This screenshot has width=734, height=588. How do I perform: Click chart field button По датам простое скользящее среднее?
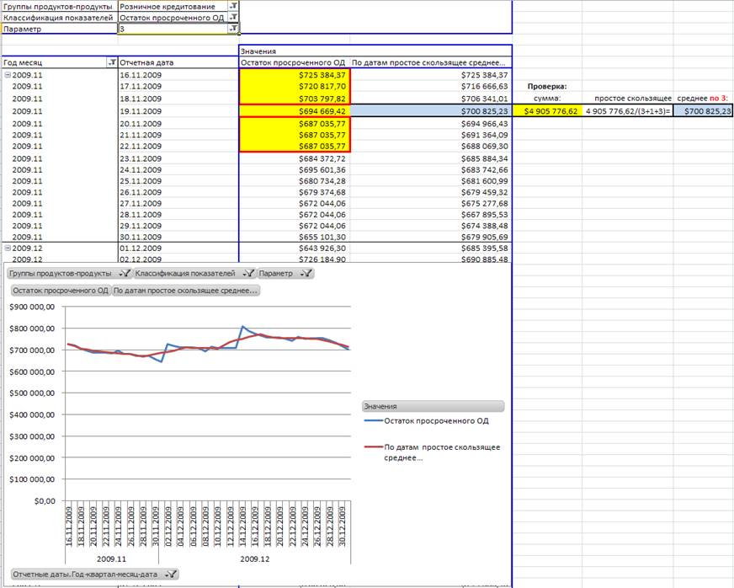185,291
